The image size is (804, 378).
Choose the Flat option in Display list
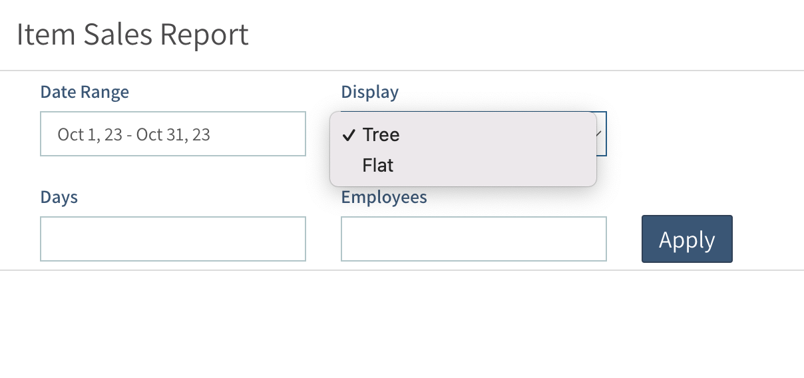(x=378, y=165)
